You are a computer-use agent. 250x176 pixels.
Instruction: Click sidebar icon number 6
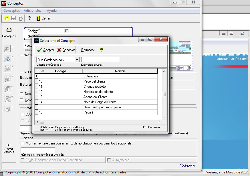(x=7, y=99)
